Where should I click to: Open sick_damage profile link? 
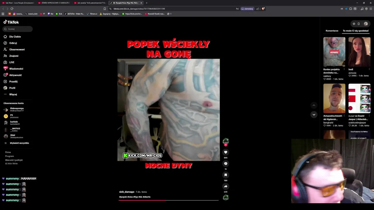click(127, 192)
